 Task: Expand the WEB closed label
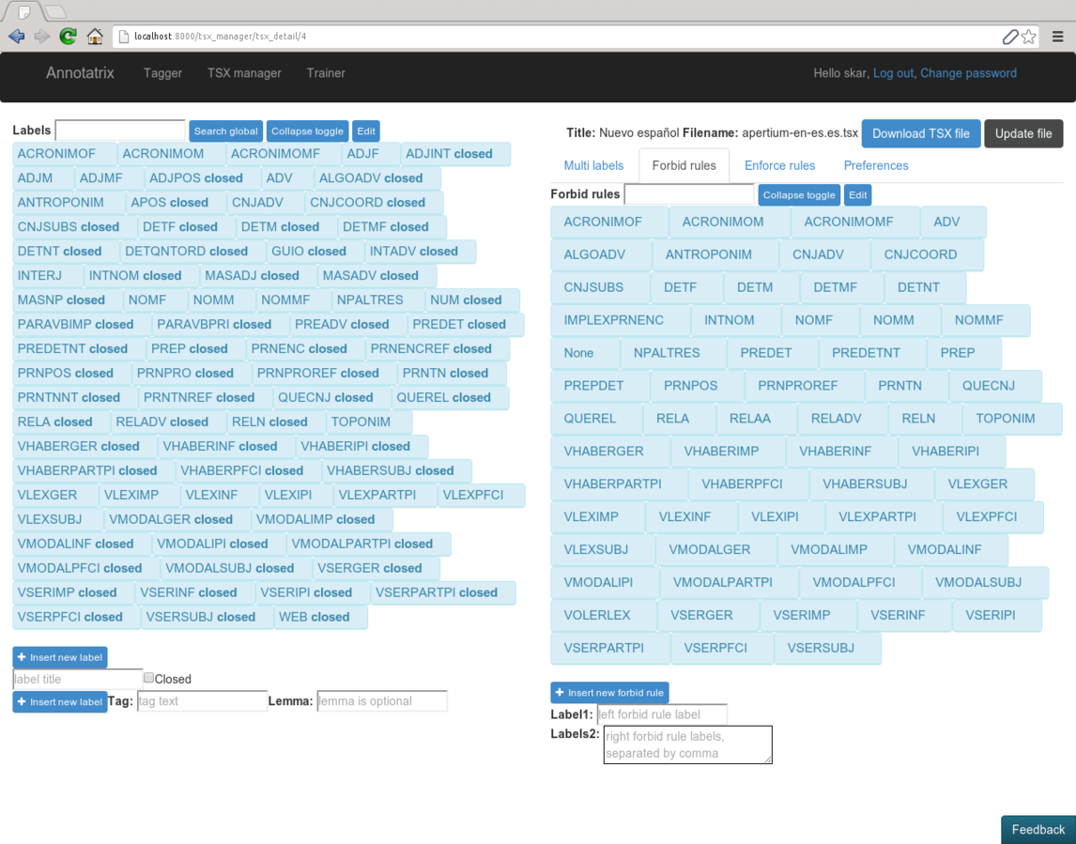tap(314, 617)
